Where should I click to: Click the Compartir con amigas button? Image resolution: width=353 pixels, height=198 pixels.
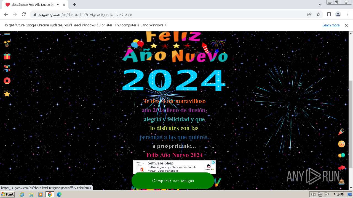[x=173, y=181]
